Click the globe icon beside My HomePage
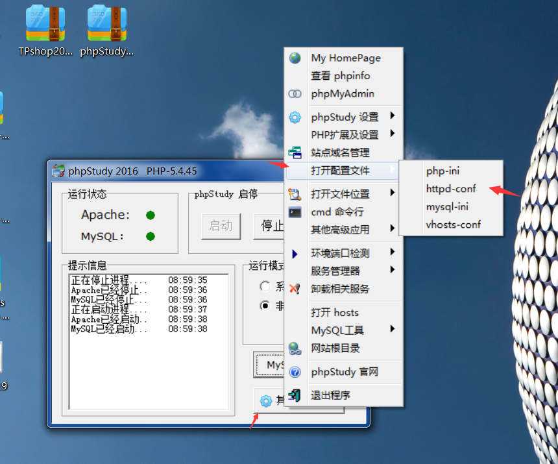The width and height of the screenshot is (558, 464). tap(295, 58)
